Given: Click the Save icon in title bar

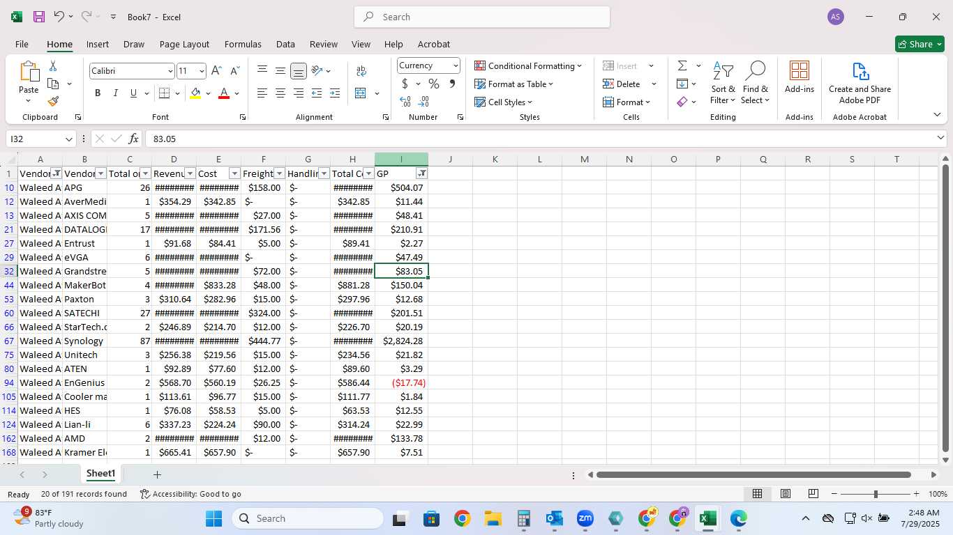Looking at the screenshot, I should [x=39, y=17].
